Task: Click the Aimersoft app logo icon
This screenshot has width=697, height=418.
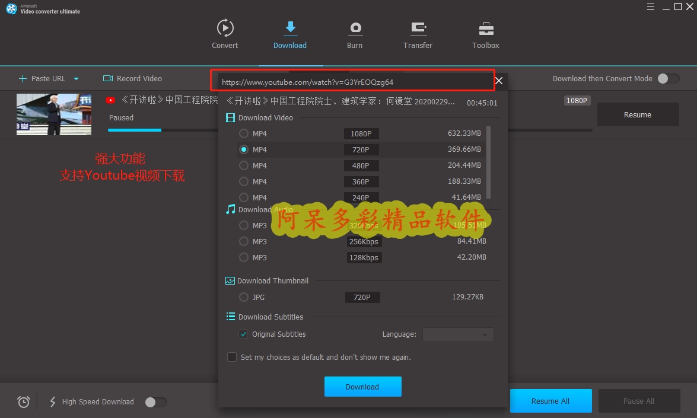Action: pos(11,8)
